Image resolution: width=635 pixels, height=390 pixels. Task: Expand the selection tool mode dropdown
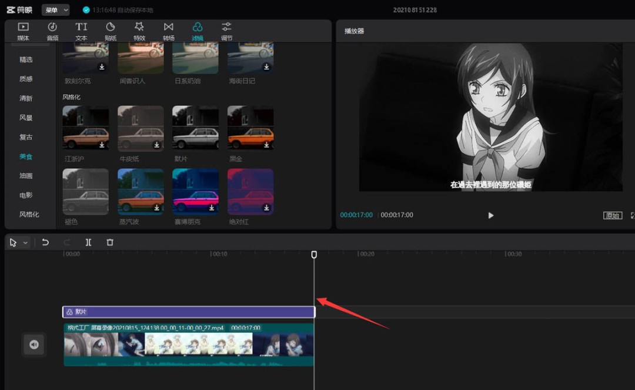click(x=25, y=242)
